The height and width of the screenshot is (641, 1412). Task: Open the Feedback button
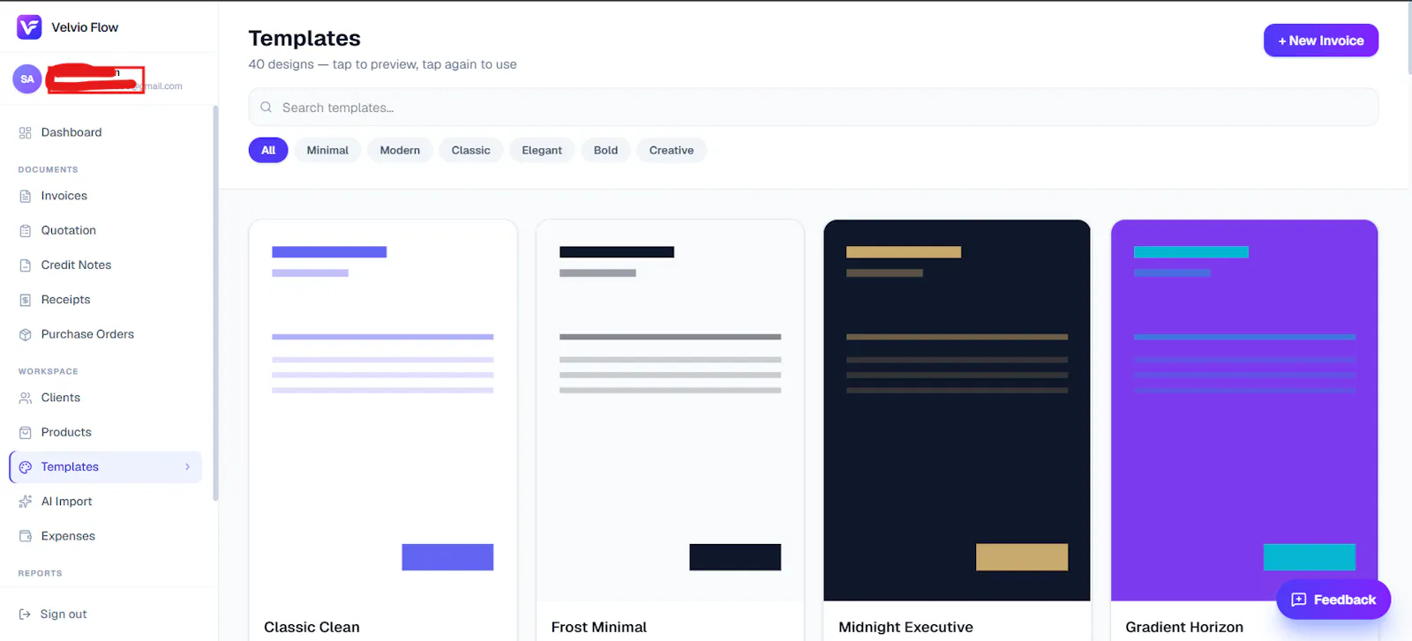pyautogui.click(x=1333, y=600)
